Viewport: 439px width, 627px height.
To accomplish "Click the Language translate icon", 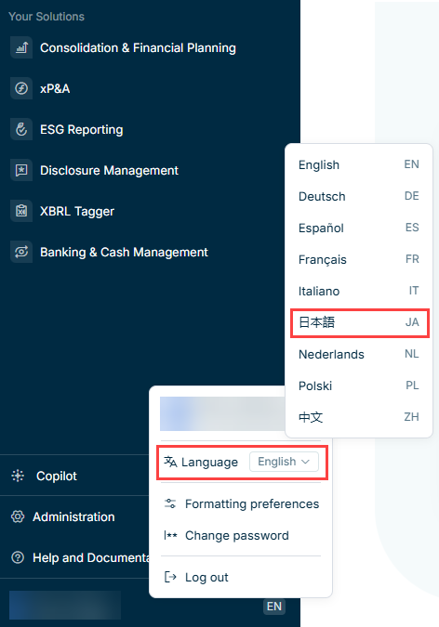I will coord(170,462).
